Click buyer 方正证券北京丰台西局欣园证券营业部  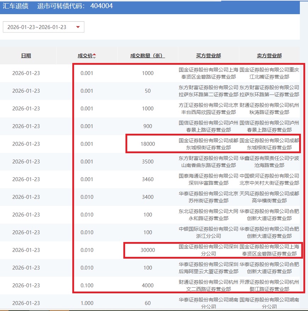pyautogui.click(x=208, y=109)
